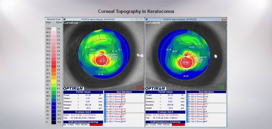Close the OD topography window
Image resolution: width=272 pixels, height=129 pixels.
141,19
